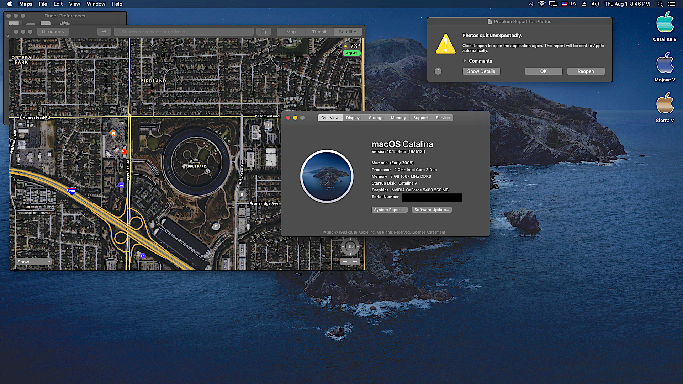Viewport: 683px width, 384px height.
Task: Open the Window menu
Action: (96, 4)
